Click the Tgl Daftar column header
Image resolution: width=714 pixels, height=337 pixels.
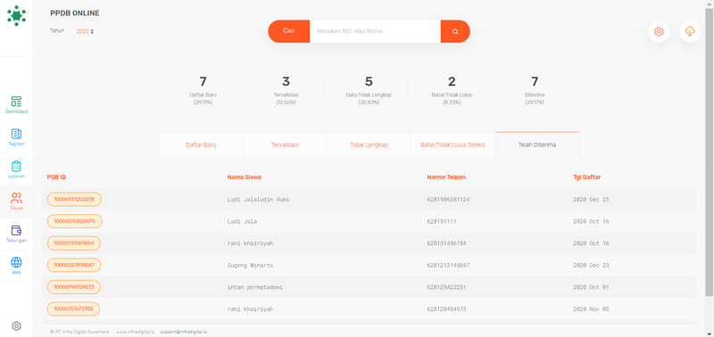[x=586, y=177]
